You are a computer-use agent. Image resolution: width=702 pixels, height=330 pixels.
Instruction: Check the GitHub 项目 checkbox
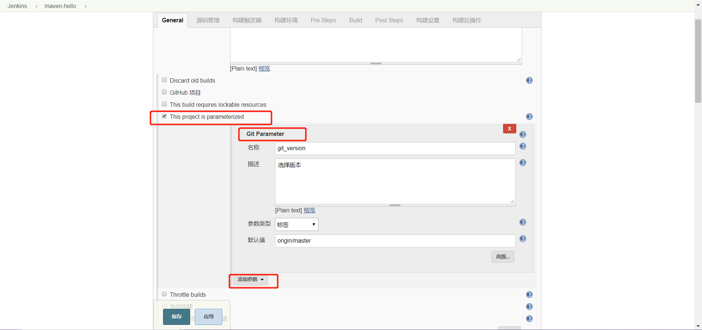164,92
